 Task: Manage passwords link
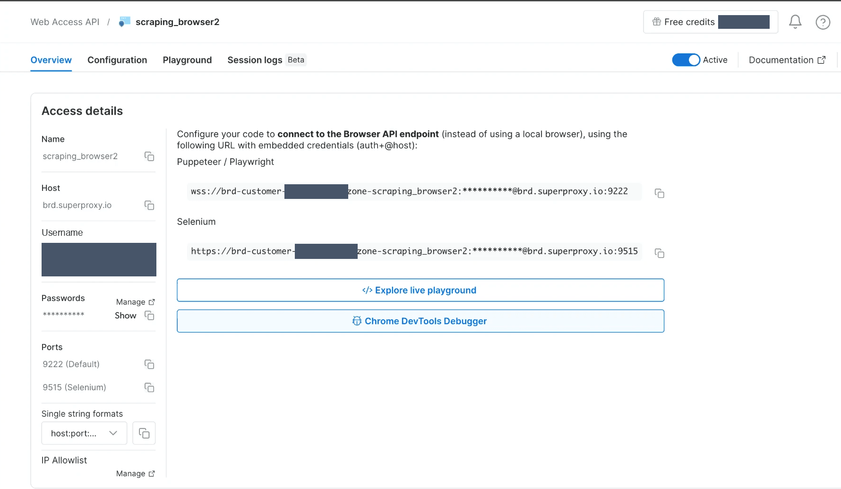point(136,302)
